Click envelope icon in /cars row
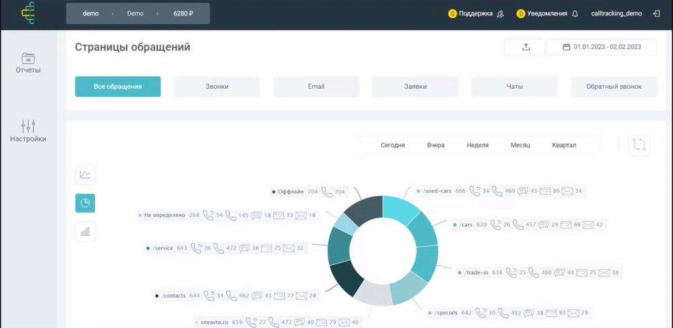This screenshot has width=673, height=328. [588, 224]
